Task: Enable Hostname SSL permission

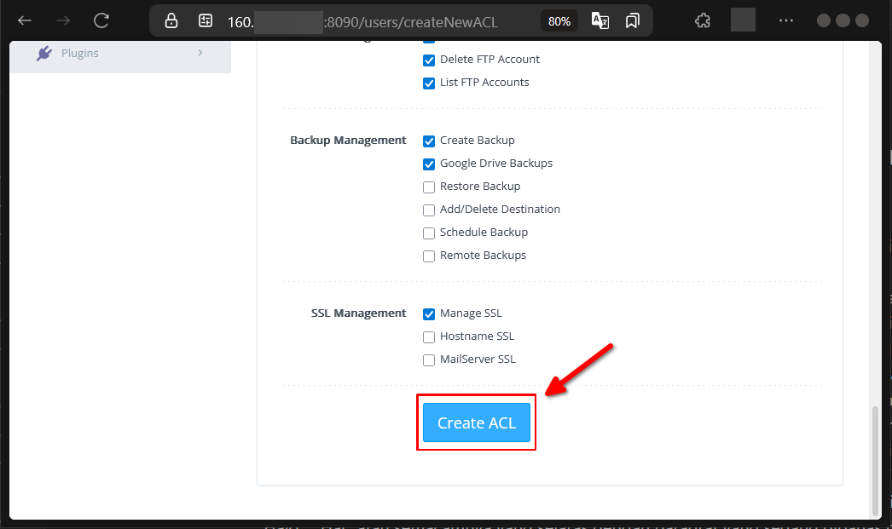Action: coord(429,337)
